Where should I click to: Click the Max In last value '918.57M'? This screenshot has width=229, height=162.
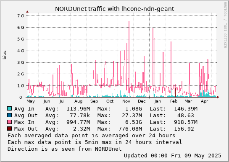click(186, 122)
